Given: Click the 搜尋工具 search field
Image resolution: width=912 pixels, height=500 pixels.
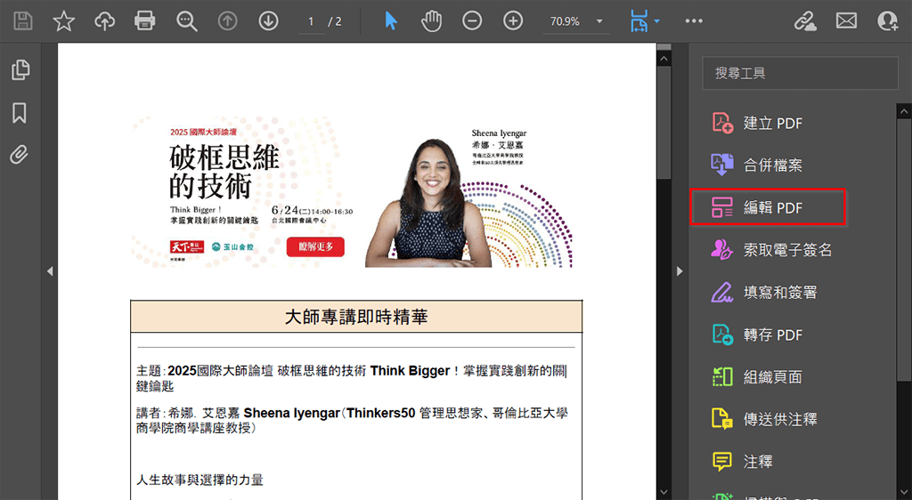Looking at the screenshot, I should (800, 73).
